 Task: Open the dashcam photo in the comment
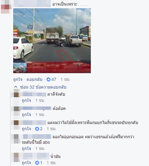pos(52,41)
